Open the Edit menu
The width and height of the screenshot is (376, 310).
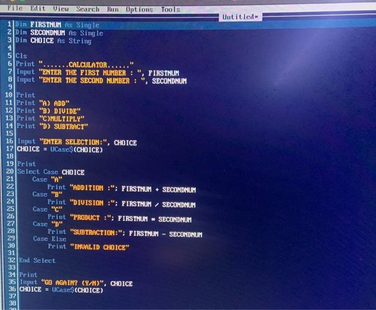coord(38,9)
